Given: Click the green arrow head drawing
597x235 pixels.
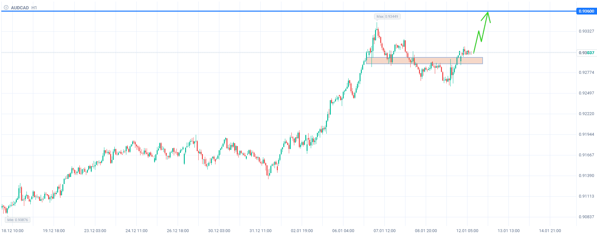Looking at the screenshot, I should click(x=487, y=14).
